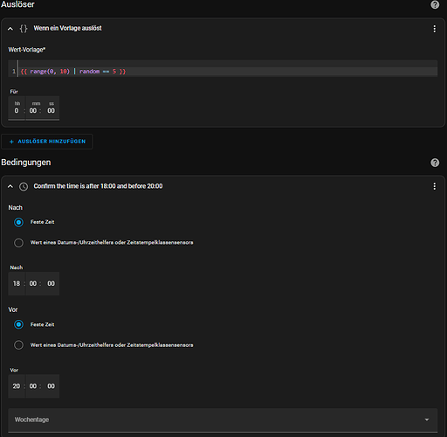
Task: Select Feste Zeit under Nach
Action: [x=18, y=222]
